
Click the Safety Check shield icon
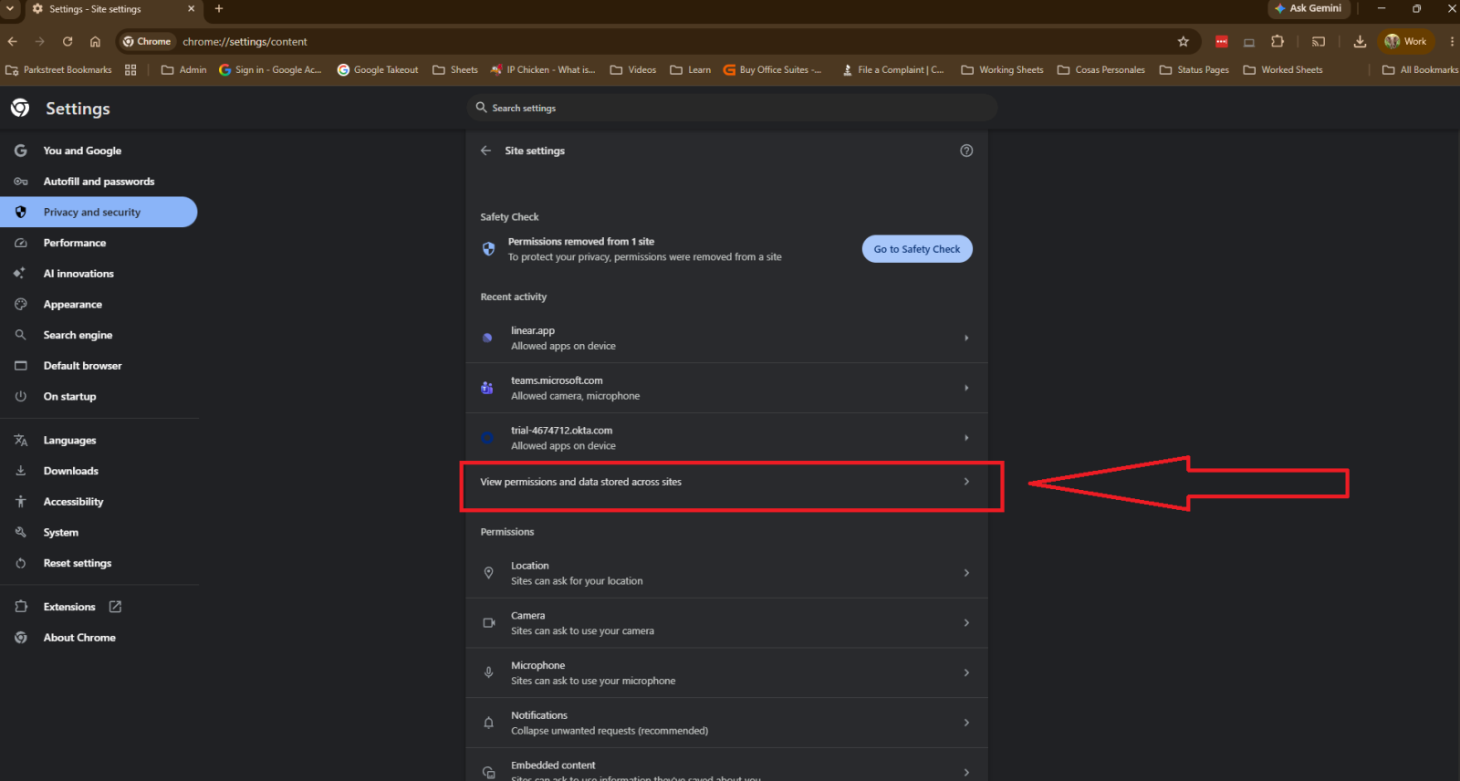point(488,249)
